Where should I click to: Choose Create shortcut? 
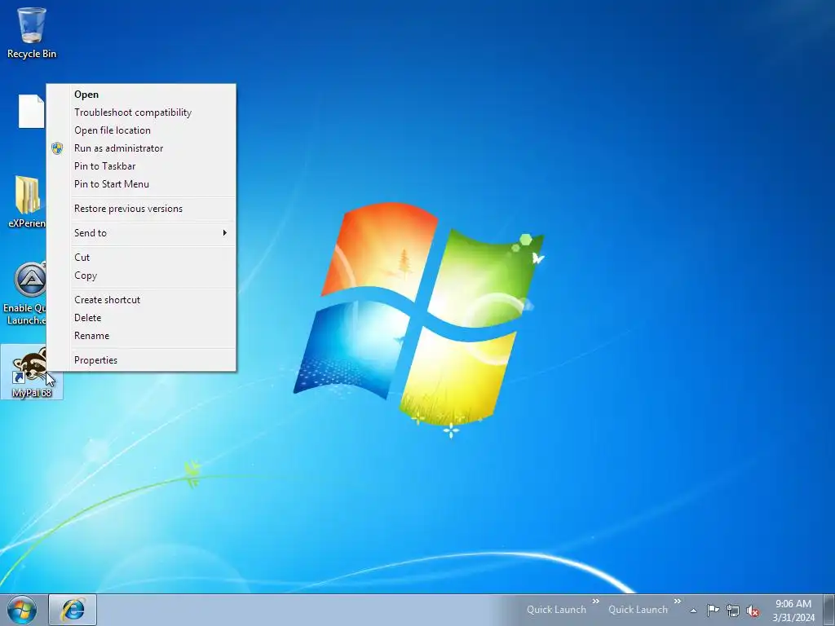tap(141, 300)
